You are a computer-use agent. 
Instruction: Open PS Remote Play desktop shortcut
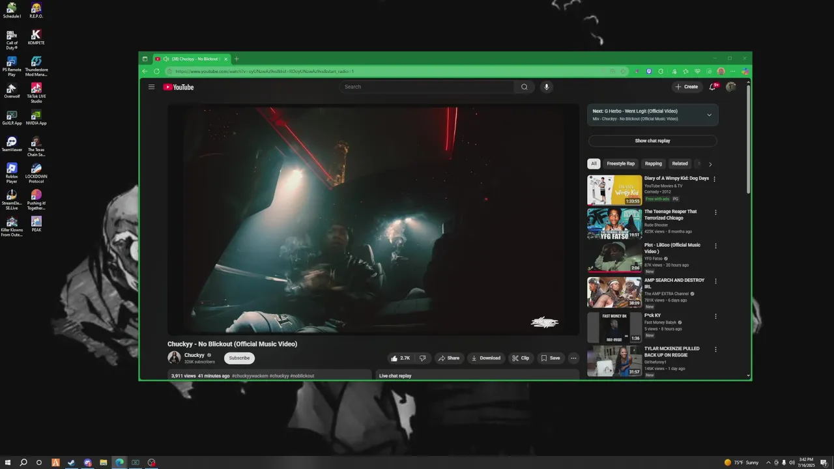click(12, 66)
